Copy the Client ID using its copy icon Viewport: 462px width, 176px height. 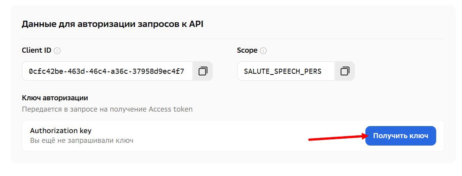pos(203,71)
